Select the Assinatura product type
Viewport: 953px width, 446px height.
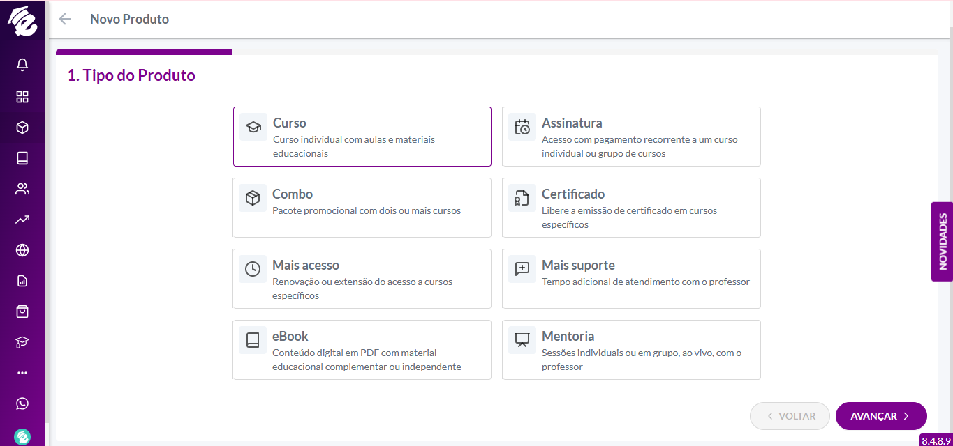click(x=631, y=137)
